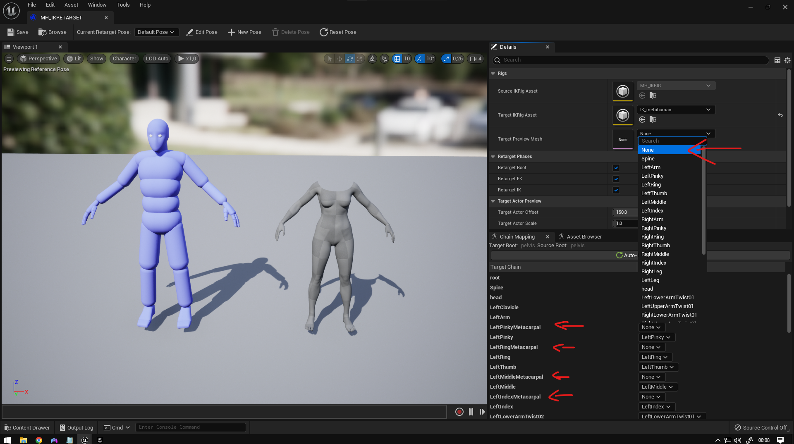Toggle grid snapping icon in viewport toolbar
The image size is (794, 444).
[x=397, y=59]
